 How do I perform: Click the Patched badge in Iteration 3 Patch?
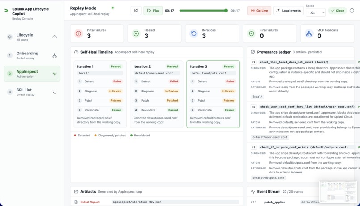point(229,100)
